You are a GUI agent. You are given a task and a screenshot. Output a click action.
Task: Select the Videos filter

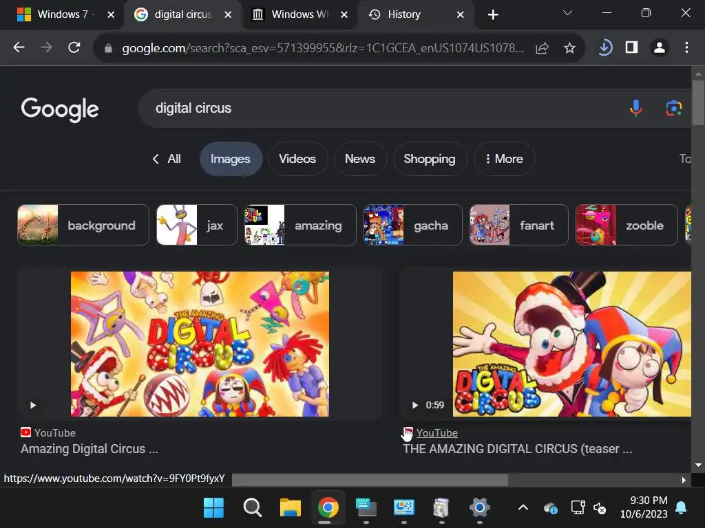[297, 159]
